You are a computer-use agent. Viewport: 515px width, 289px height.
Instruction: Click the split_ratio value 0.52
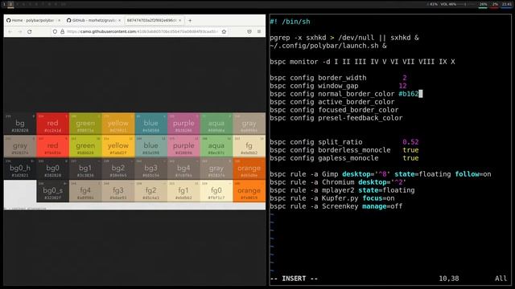(410, 142)
